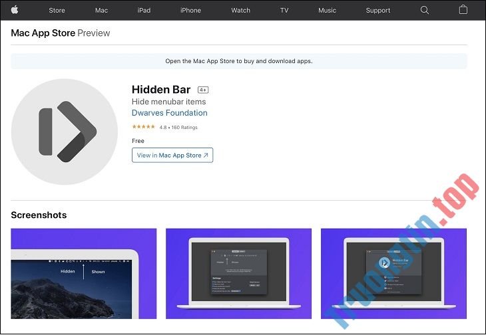This screenshot has width=486, height=335.
Task: Click the five-star rating icons
Action: (143, 126)
